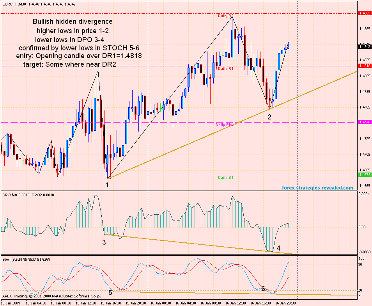Click the 1.4865 price-axis value
Screen dimensions: 372x306
[x=365, y=29]
